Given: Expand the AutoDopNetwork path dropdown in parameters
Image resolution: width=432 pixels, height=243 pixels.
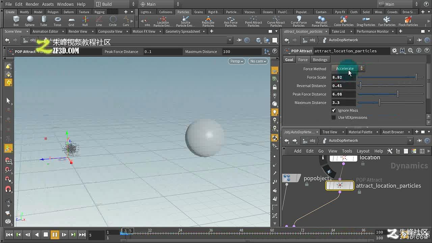Looking at the screenshot, I should coord(410,40).
